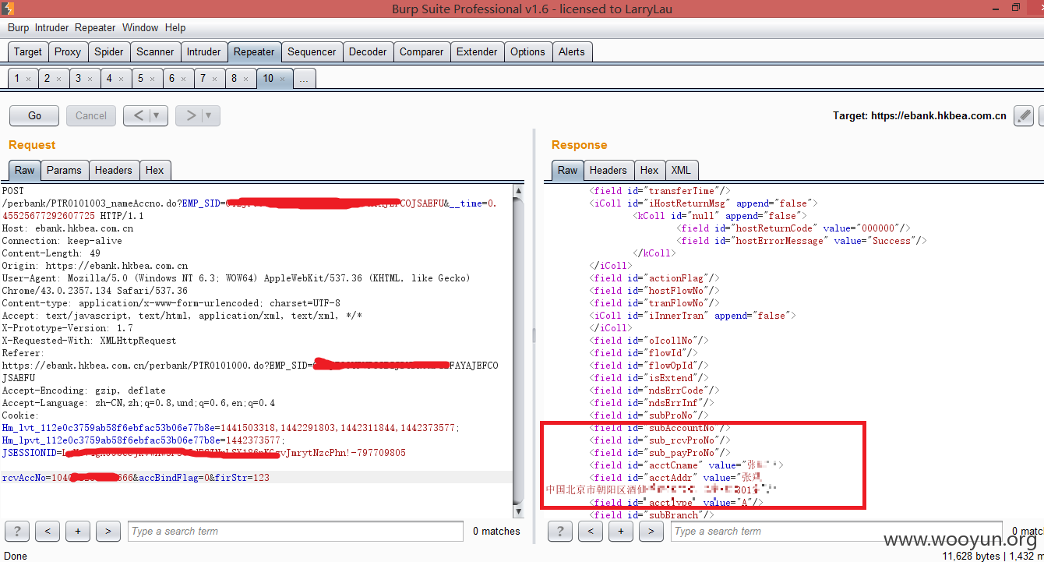Show request Headers view
The image size is (1044, 562).
click(x=114, y=170)
